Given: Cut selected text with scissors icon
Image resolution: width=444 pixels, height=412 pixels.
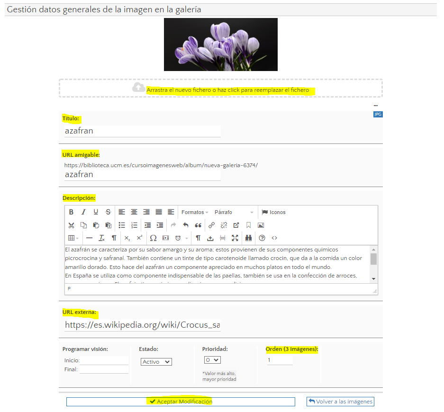Looking at the screenshot, I should tap(72, 225).
